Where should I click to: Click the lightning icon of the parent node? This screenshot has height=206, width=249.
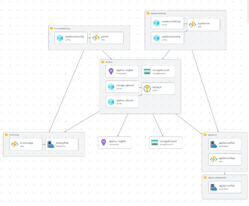tap(96, 38)
